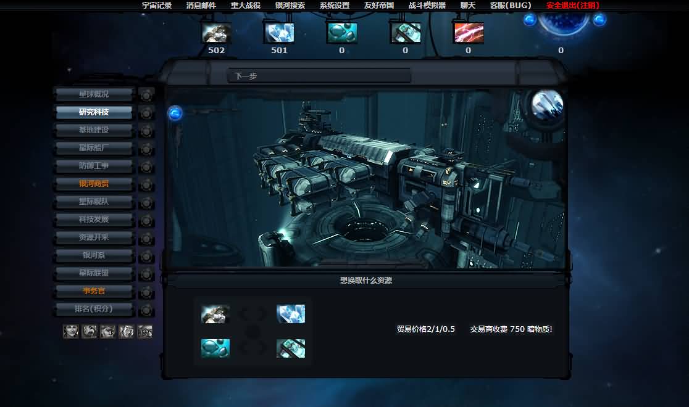The image size is (689, 407).
Task: Click the round icon beside 基地建设
Action: pos(146,131)
